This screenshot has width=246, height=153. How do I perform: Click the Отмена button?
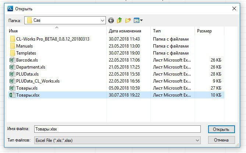point(221,140)
